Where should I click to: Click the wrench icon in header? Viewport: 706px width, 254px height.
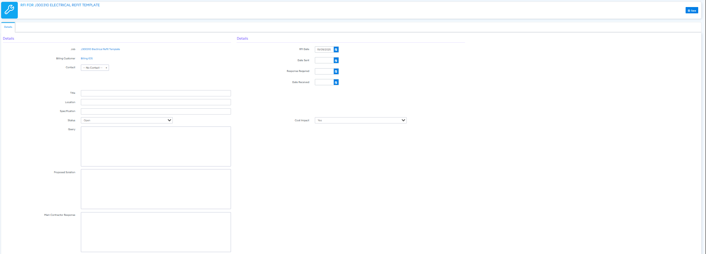click(9, 10)
